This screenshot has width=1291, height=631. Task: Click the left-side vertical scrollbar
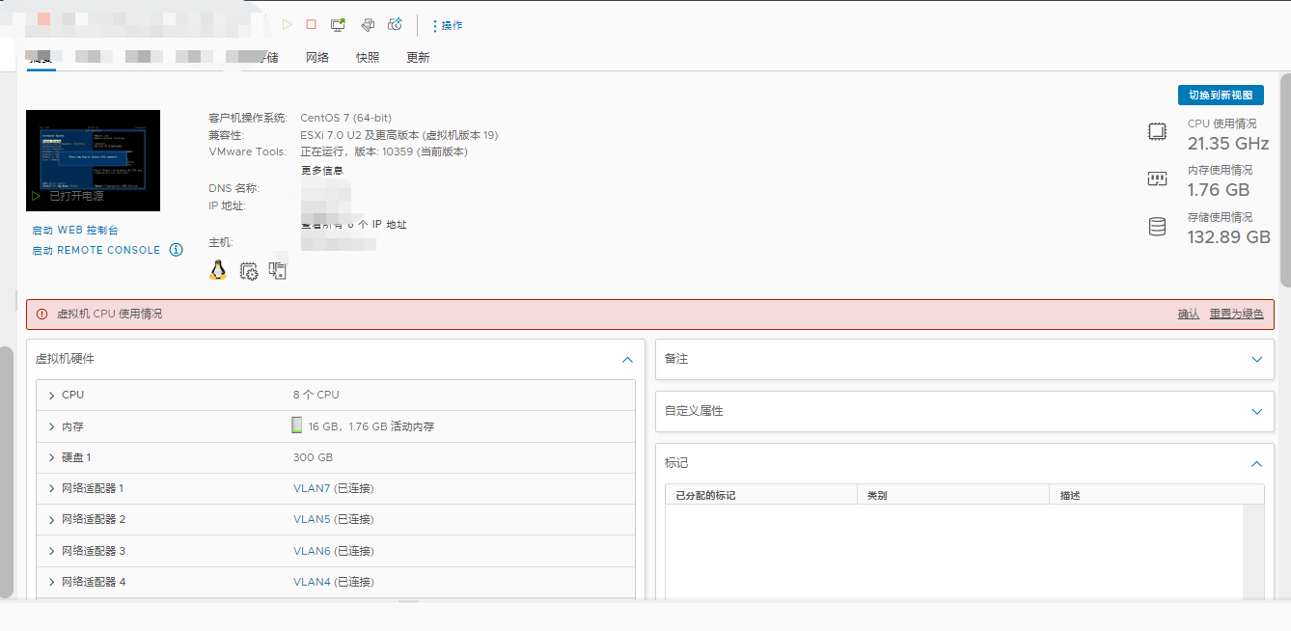tap(6, 471)
